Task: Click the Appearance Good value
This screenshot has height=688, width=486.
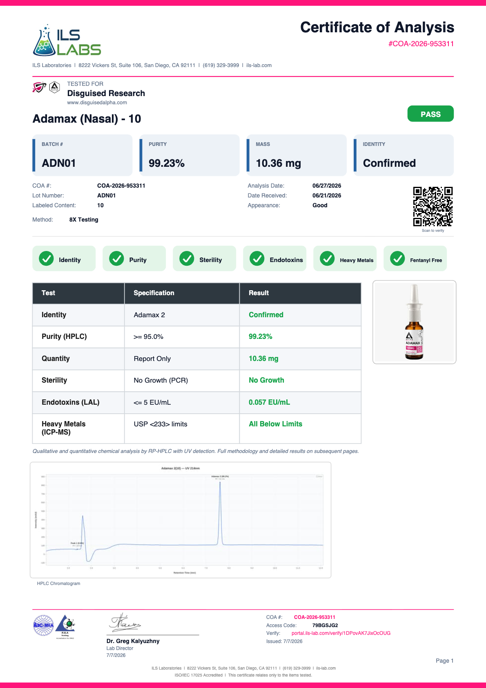Action: 320,205
